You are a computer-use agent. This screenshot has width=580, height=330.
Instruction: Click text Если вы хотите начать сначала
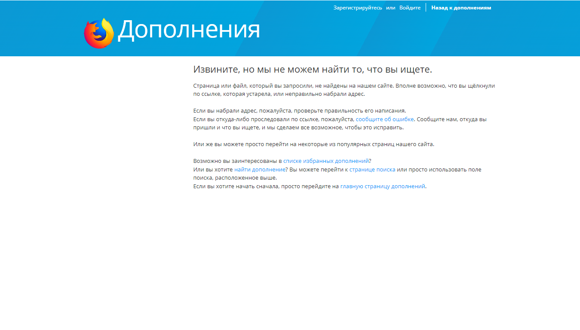tap(266, 186)
